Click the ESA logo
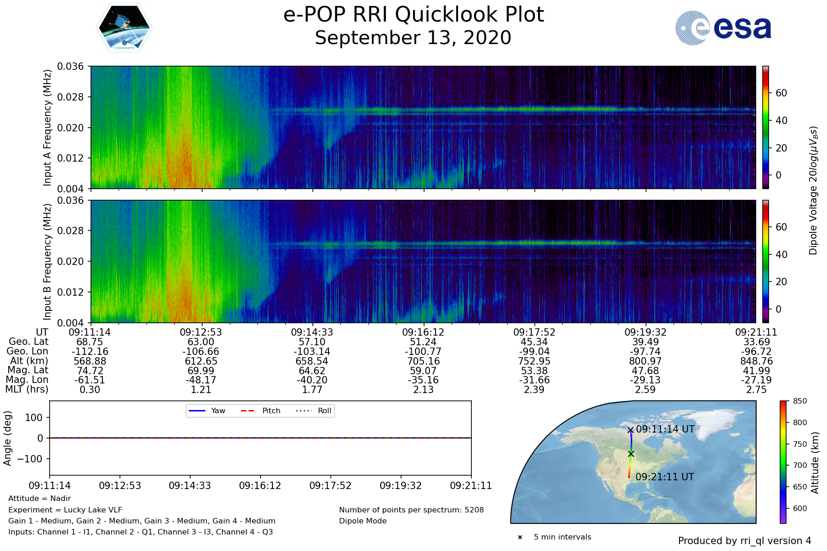Screen dimensions: 827x551 (x=723, y=28)
